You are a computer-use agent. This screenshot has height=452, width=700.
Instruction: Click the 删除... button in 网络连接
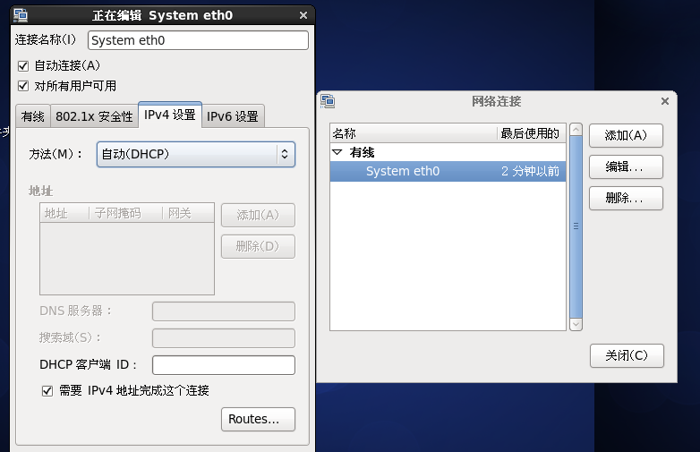(626, 198)
